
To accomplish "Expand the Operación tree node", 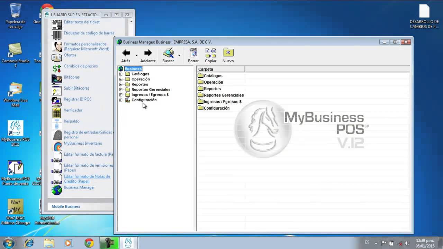I will click(x=121, y=79).
